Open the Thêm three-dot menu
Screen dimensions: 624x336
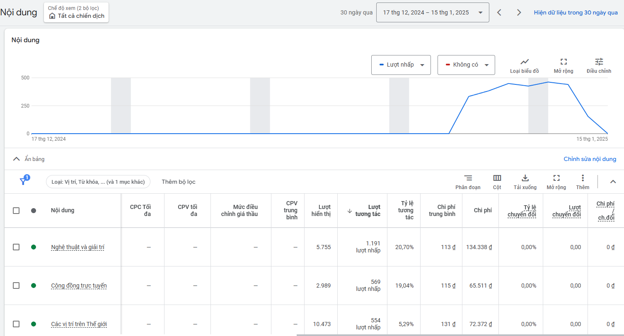(x=583, y=178)
